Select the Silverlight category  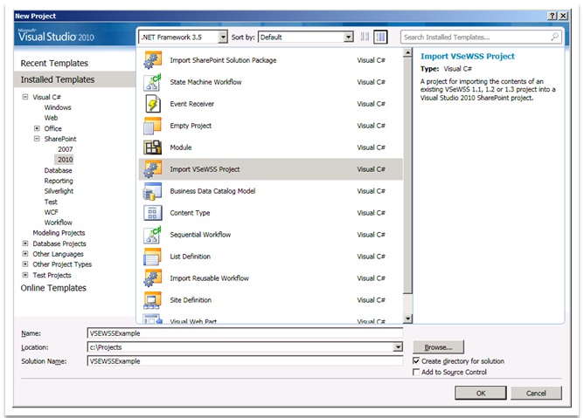click(x=59, y=191)
